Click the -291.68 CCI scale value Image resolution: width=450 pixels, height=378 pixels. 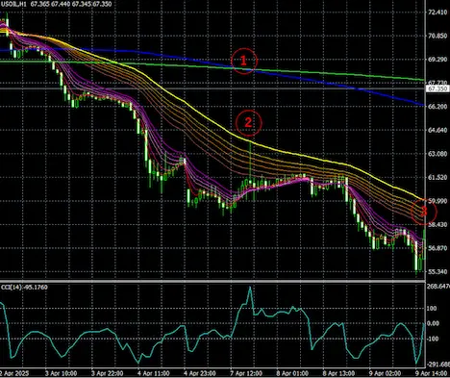pos(438,365)
